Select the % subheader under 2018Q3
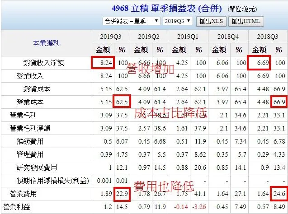Viewport: 288px width, 214px height. tap(279, 50)
